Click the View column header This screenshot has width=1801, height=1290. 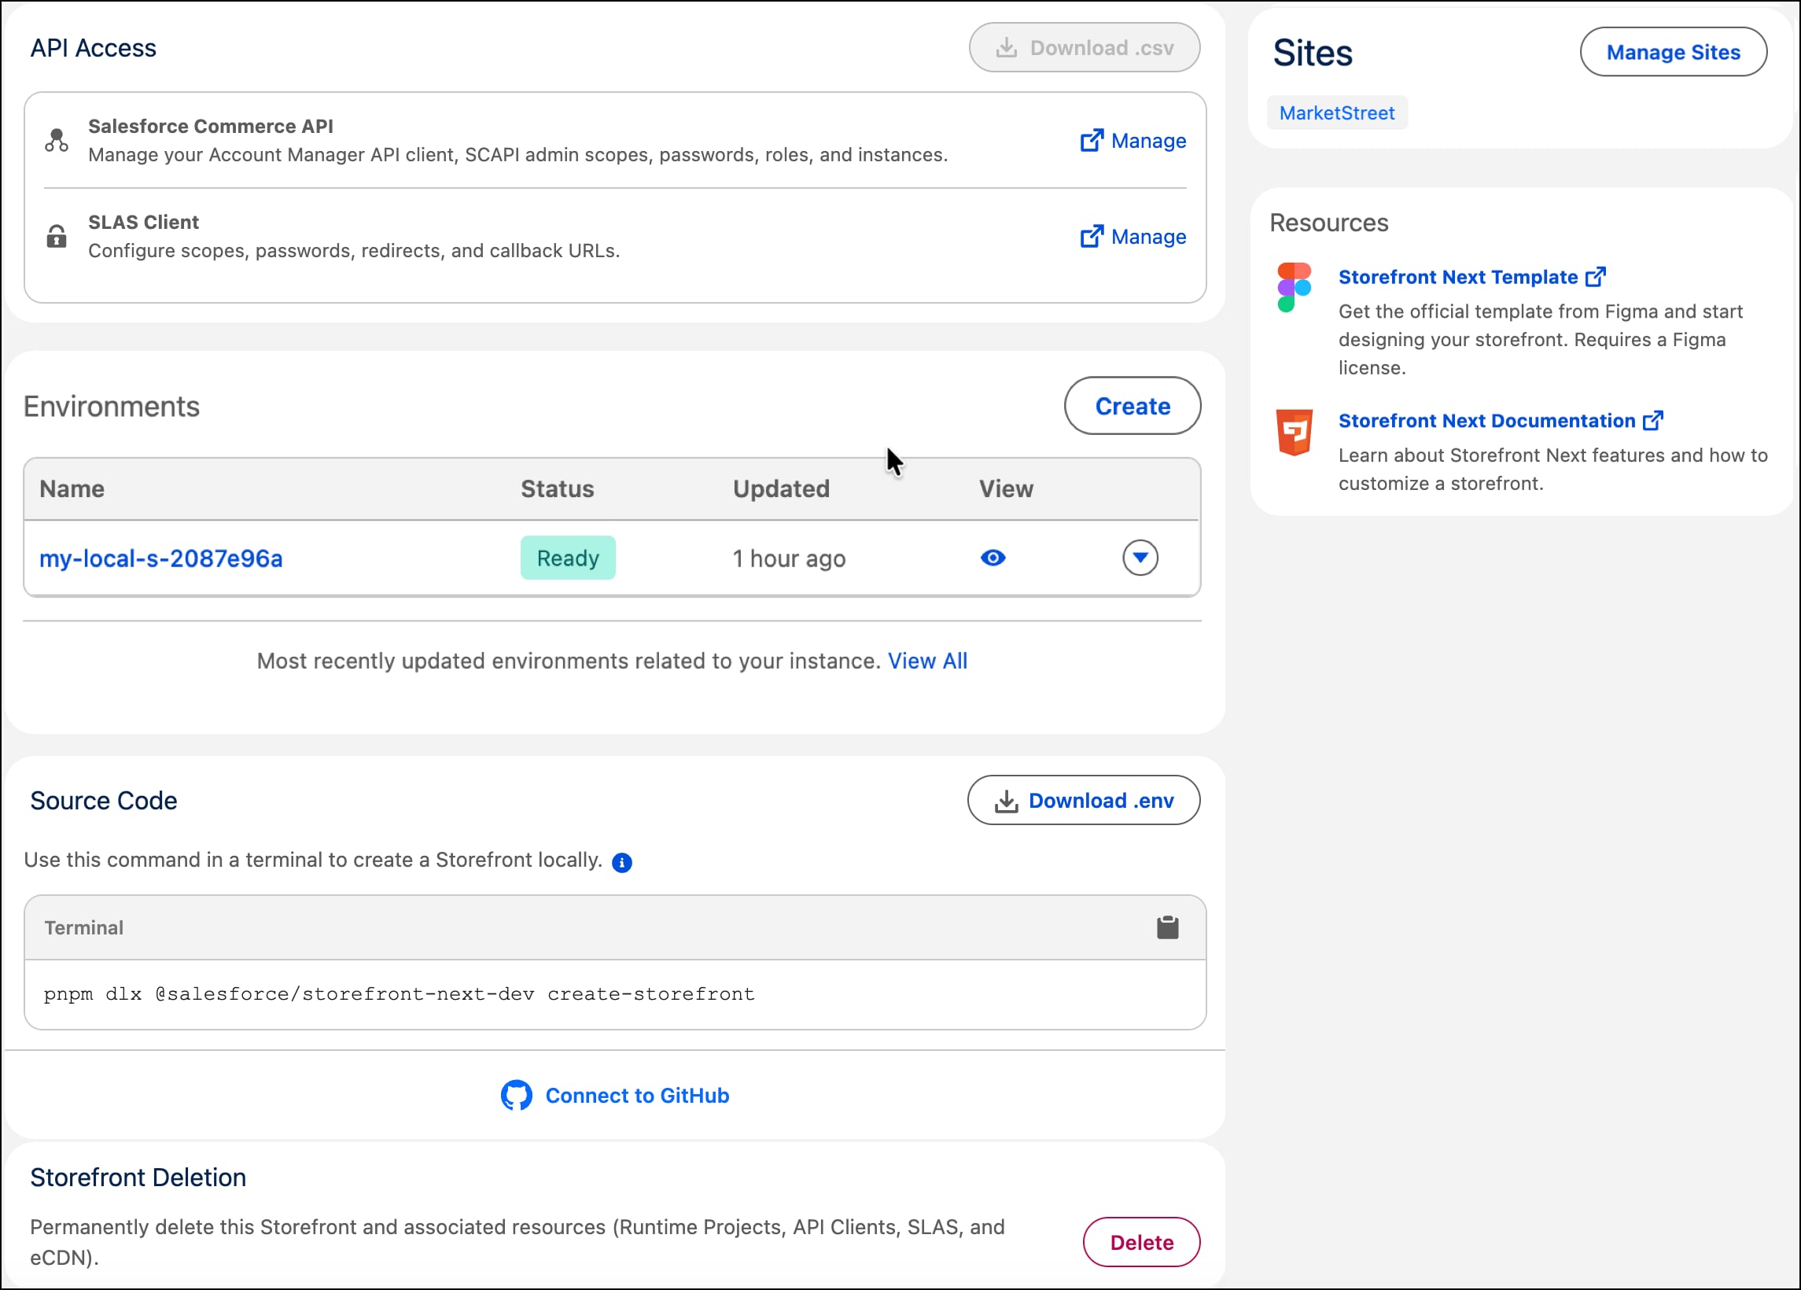[x=1006, y=488]
